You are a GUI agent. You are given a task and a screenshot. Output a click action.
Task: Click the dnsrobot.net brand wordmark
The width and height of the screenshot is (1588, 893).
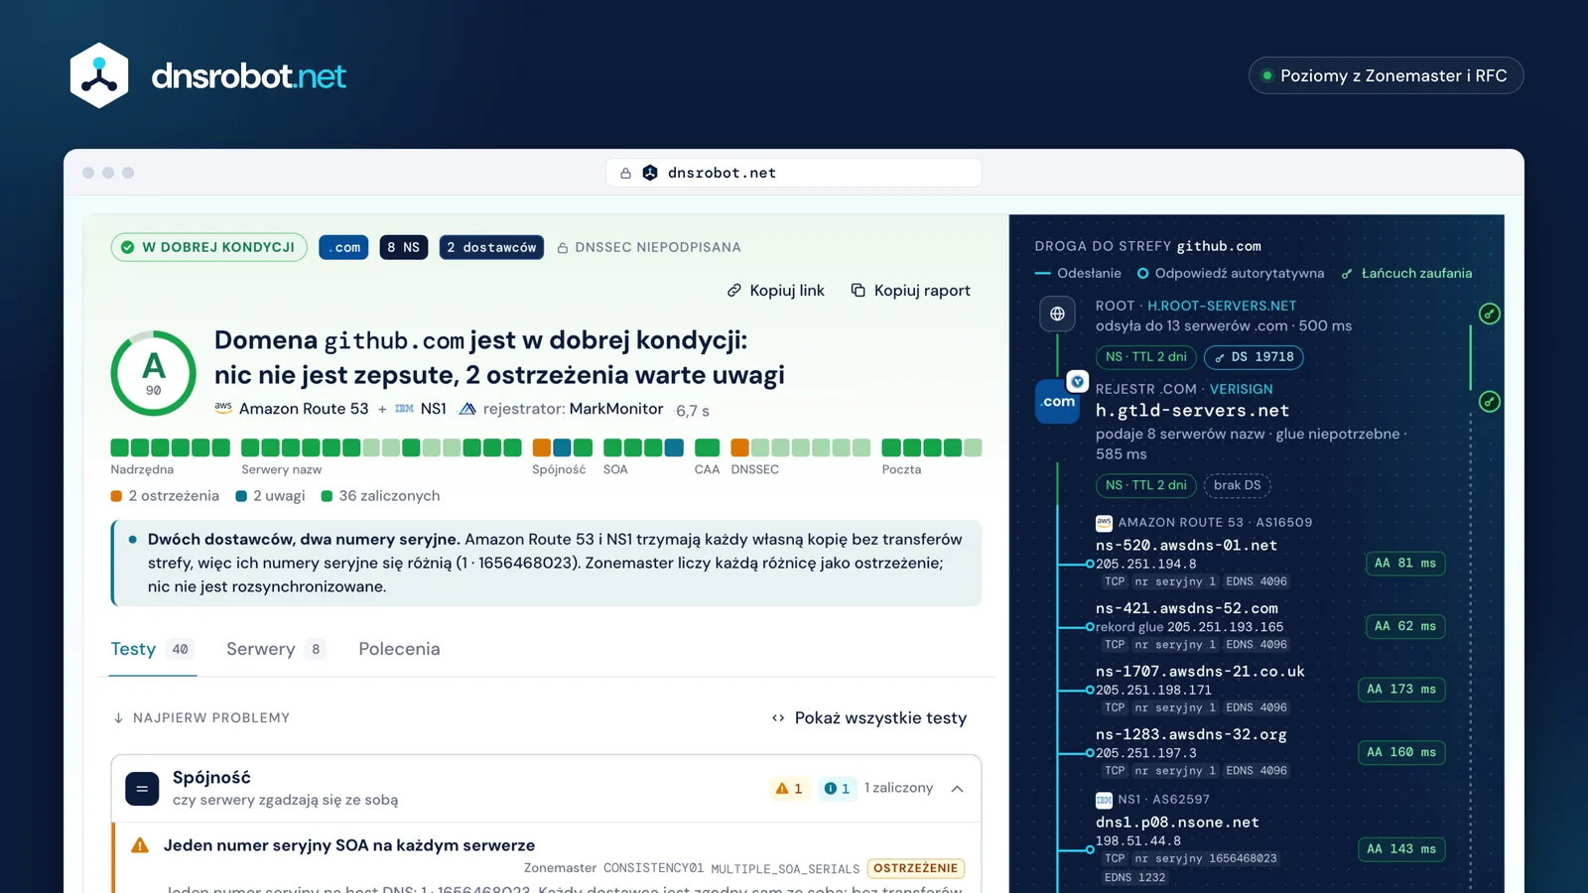point(248,76)
